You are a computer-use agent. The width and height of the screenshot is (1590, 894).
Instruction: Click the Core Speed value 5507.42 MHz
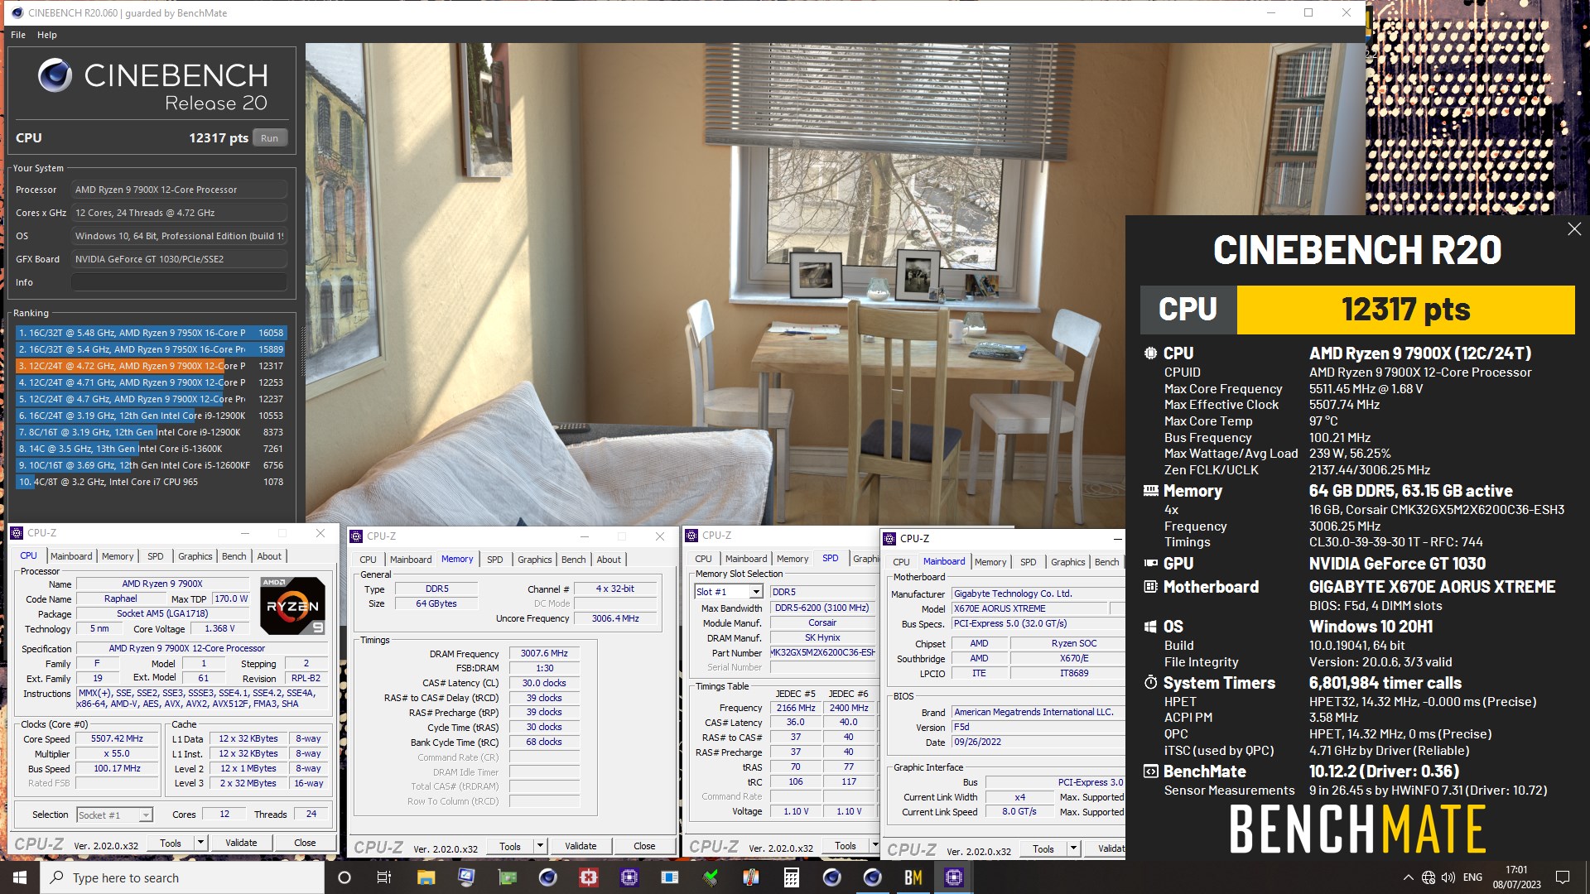[x=117, y=739]
